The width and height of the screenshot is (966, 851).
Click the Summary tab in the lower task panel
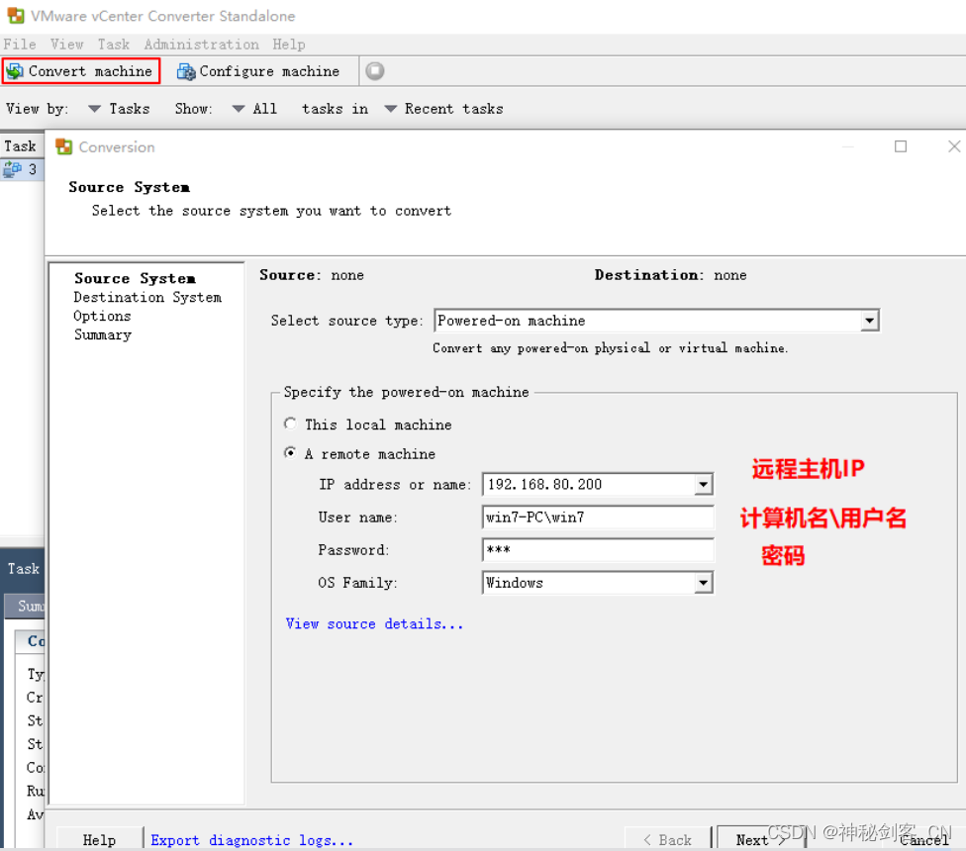pyautogui.click(x=26, y=606)
